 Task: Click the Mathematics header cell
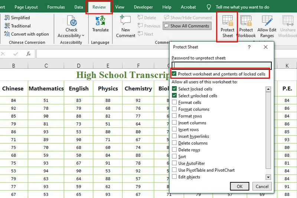pos(46,88)
